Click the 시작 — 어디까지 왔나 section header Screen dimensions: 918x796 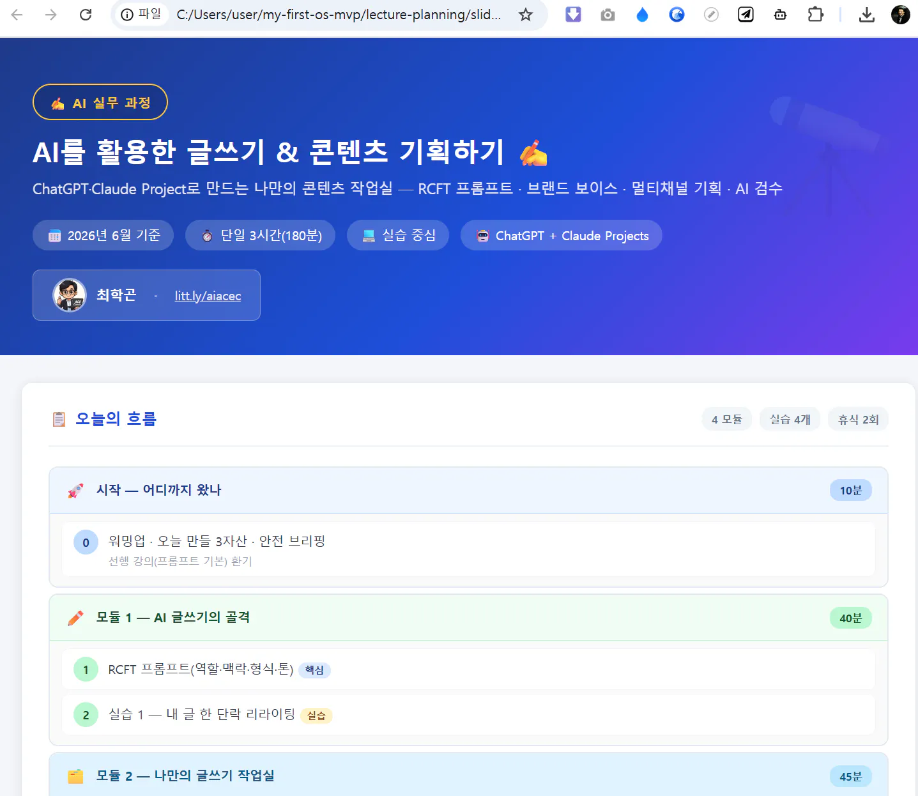pos(468,490)
